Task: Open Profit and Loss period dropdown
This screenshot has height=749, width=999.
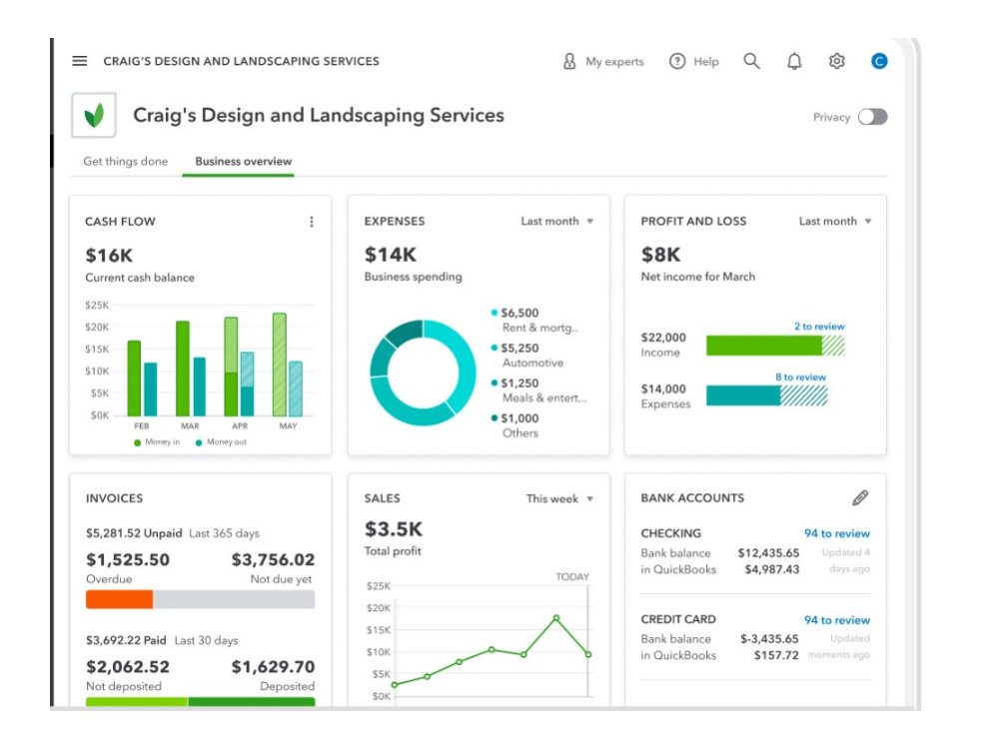Action: tap(835, 221)
